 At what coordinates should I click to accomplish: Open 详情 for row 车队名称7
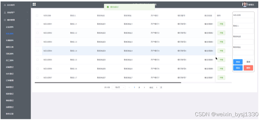tap(221, 77)
